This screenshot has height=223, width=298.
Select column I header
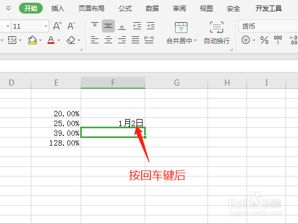(x=267, y=83)
